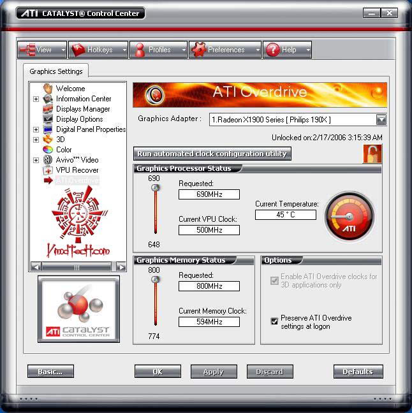This screenshot has height=413, width=412.
Task: Restore settings with Defaults button
Action: click(358, 372)
